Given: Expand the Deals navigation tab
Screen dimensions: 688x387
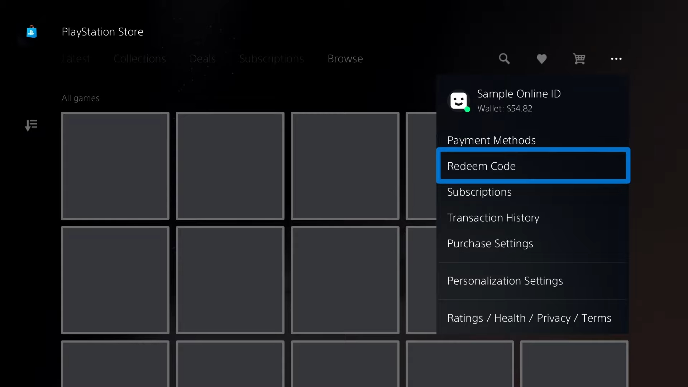Looking at the screenshot, I should 202,58.
